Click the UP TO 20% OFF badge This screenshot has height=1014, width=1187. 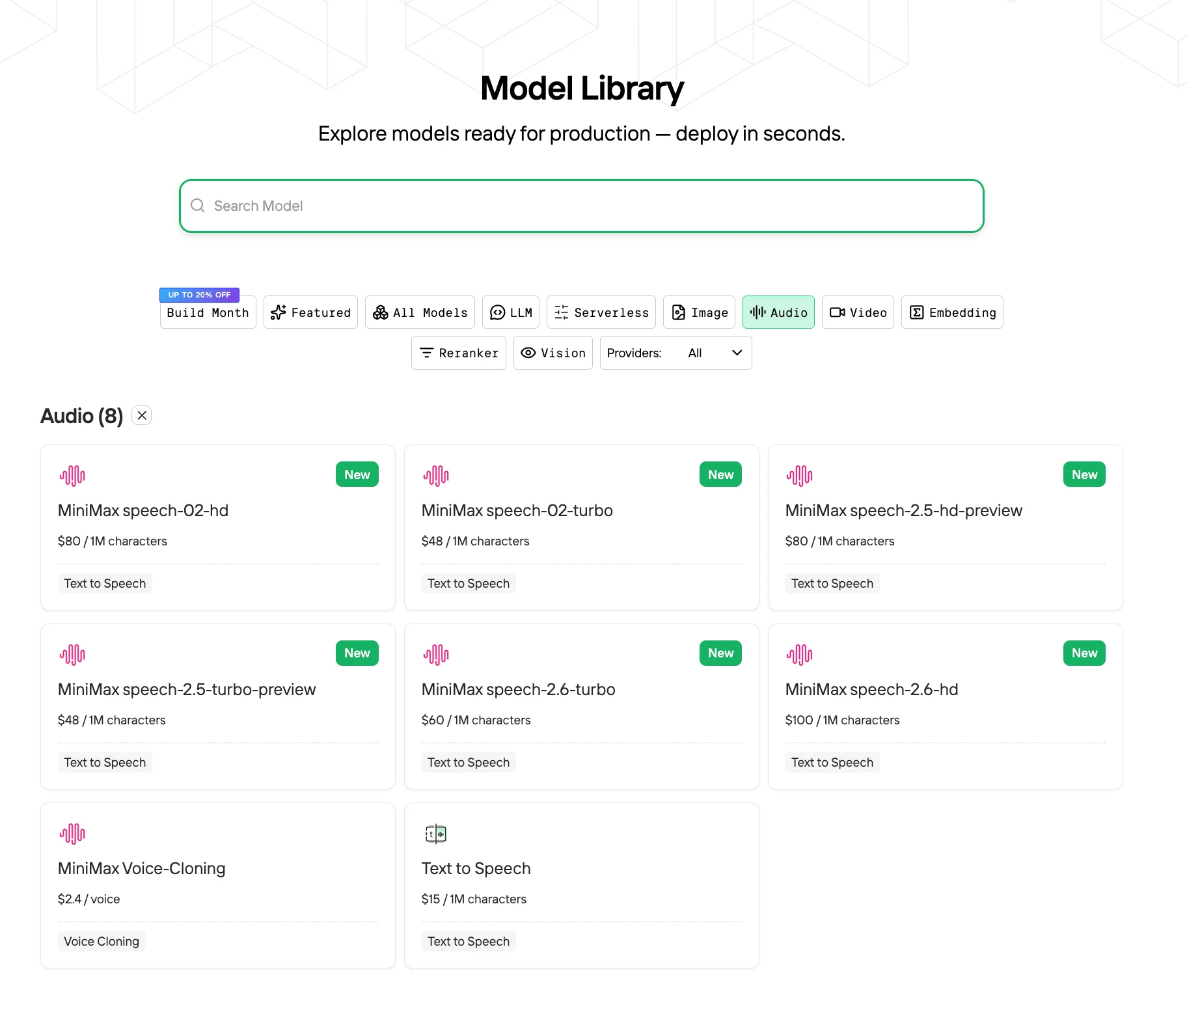[199, 295]
